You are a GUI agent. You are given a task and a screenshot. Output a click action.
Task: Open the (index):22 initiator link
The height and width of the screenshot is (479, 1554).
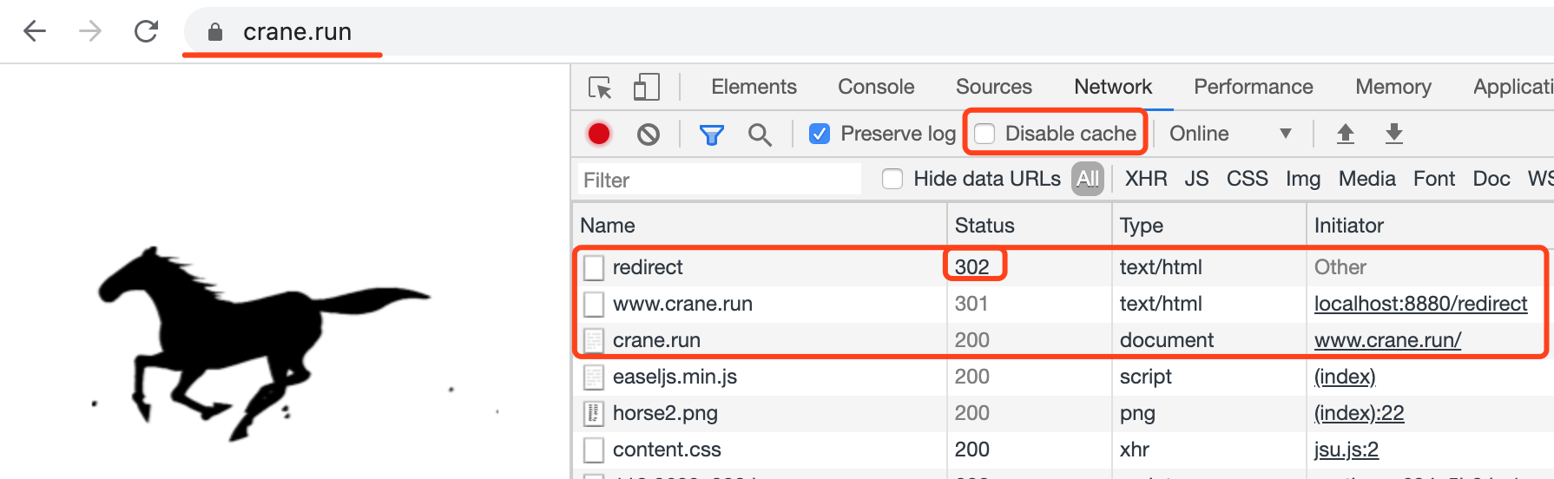(1359, 413)
